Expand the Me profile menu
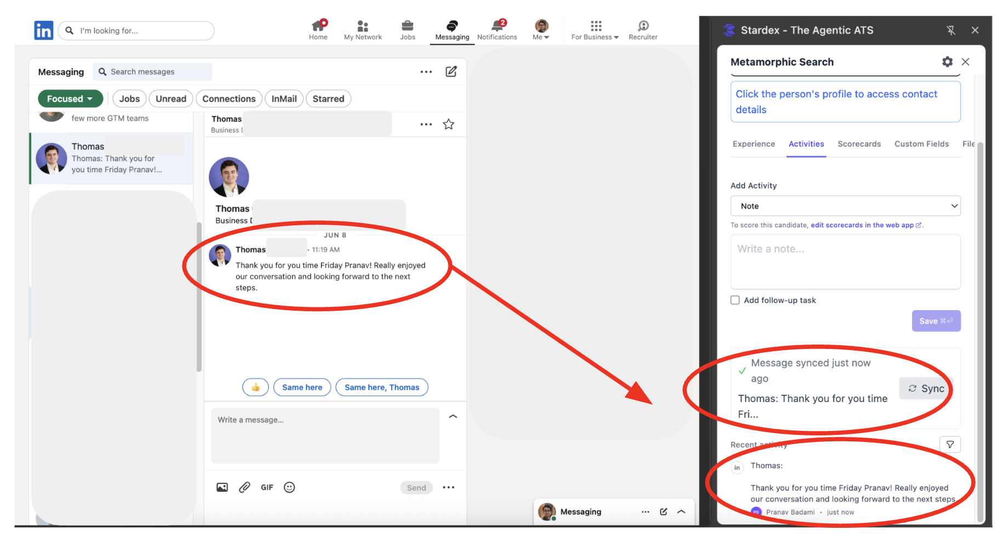 (x=541, y=30)
